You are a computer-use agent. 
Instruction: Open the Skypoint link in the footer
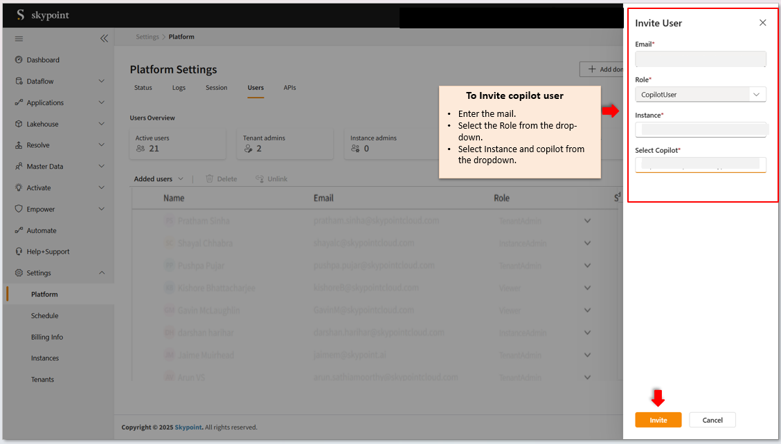point(188,427)
